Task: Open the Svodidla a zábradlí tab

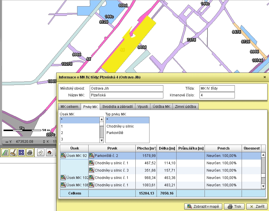Action: coord(117,106)
